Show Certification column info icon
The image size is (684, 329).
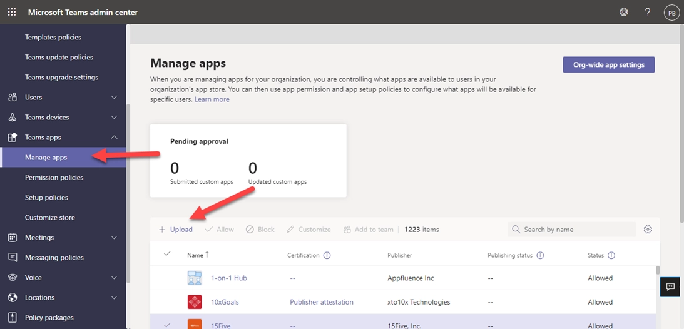327,255
